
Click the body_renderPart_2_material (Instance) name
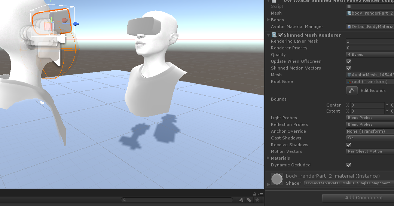click(333, 176)
